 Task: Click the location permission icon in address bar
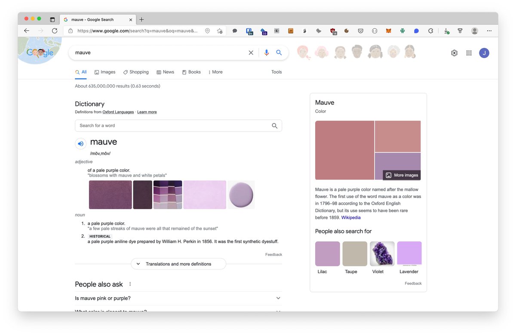tap(207, 31)
